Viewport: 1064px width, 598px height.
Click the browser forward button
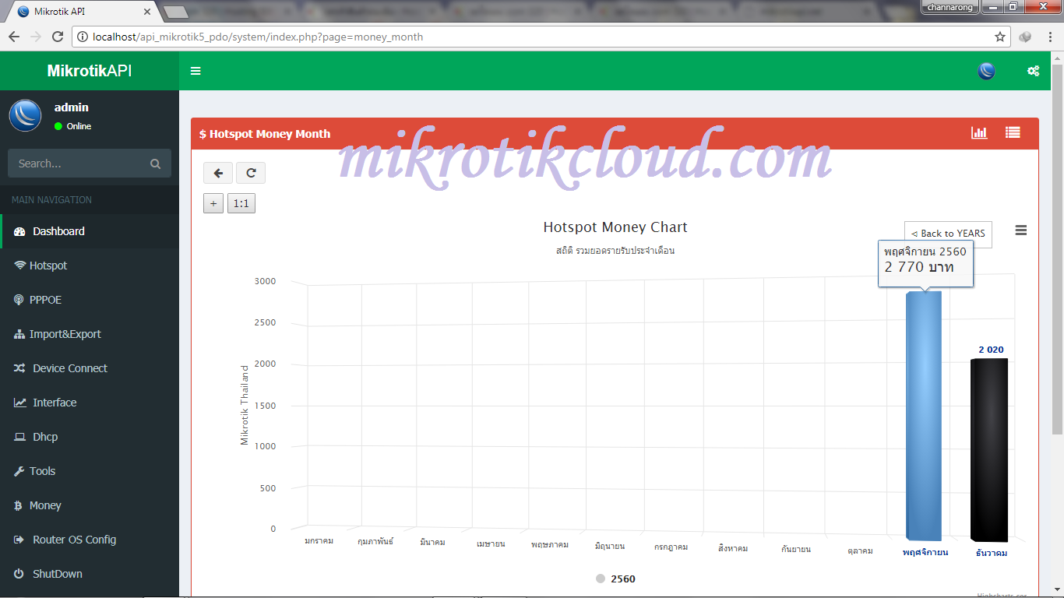(36, 37)
